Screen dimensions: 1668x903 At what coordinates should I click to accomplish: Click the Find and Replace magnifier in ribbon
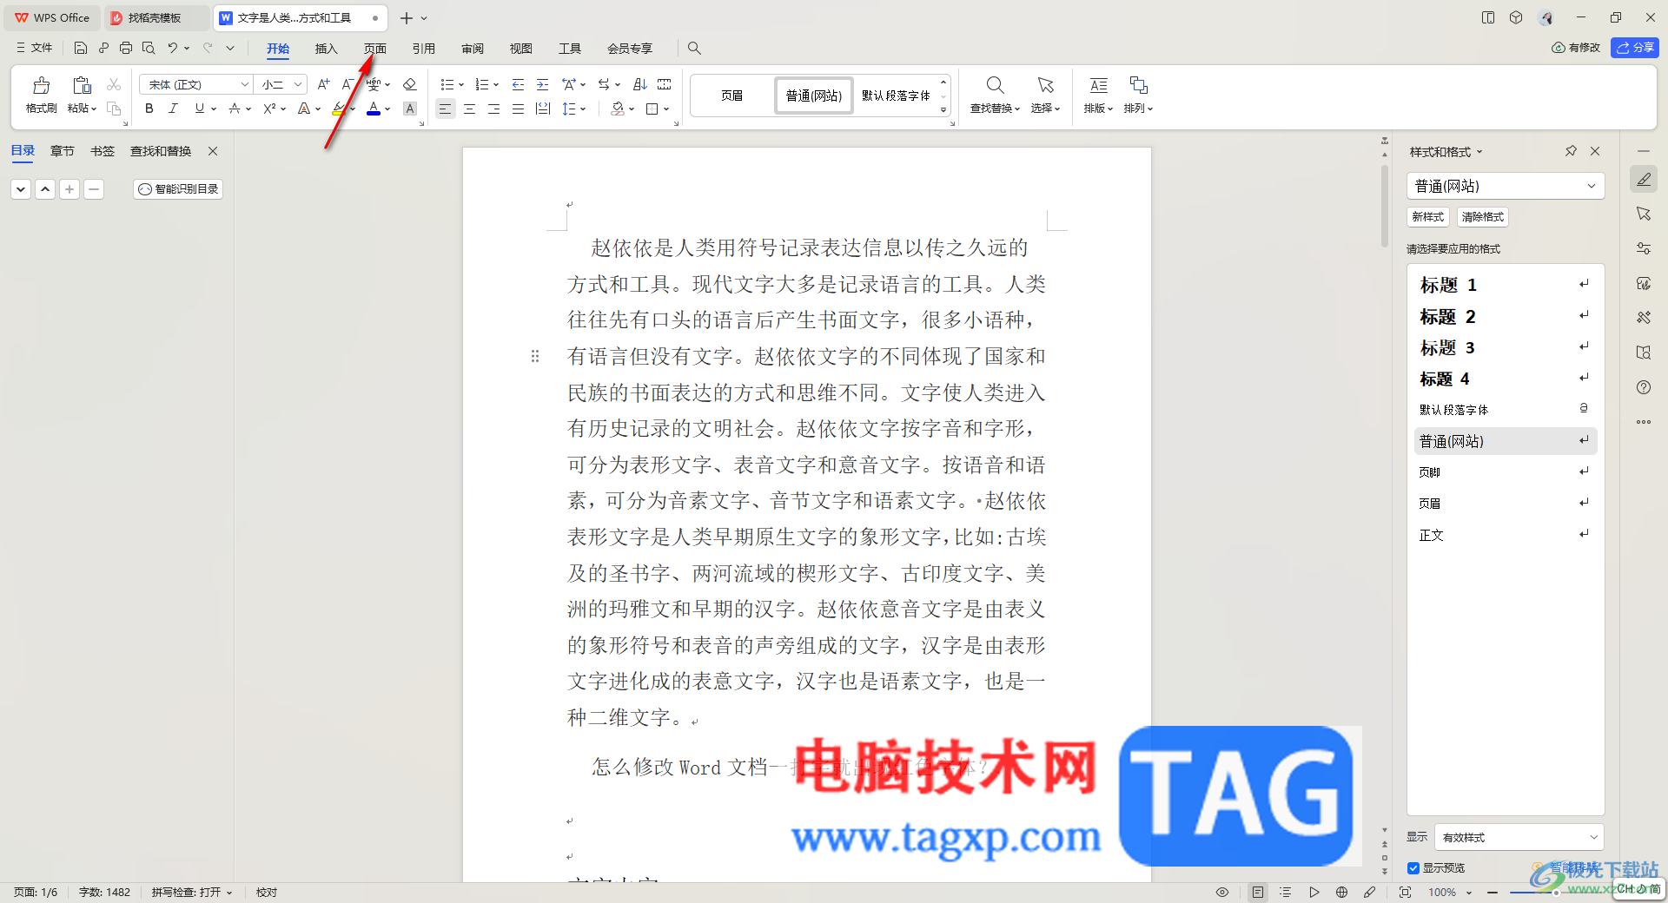click(x=996, y=85)
